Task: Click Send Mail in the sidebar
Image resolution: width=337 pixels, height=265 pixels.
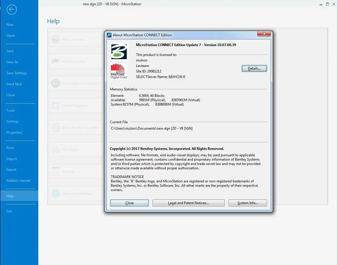Action: click(14, 84)
